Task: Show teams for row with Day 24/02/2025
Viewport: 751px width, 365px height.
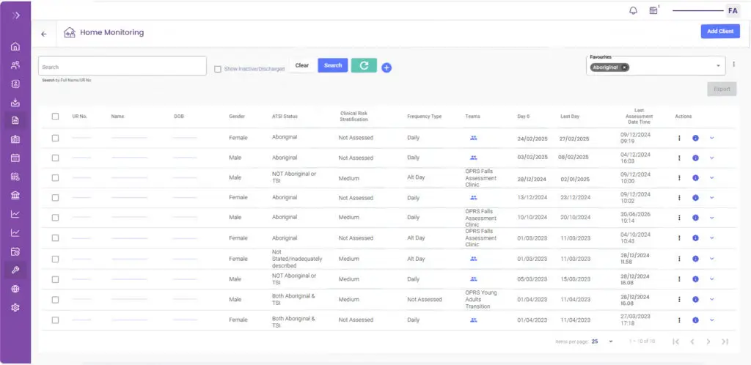Action: 474,138
